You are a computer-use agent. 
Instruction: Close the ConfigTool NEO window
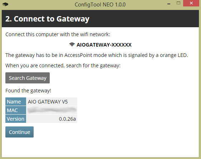pyautogui.click(x=191, y=3)
